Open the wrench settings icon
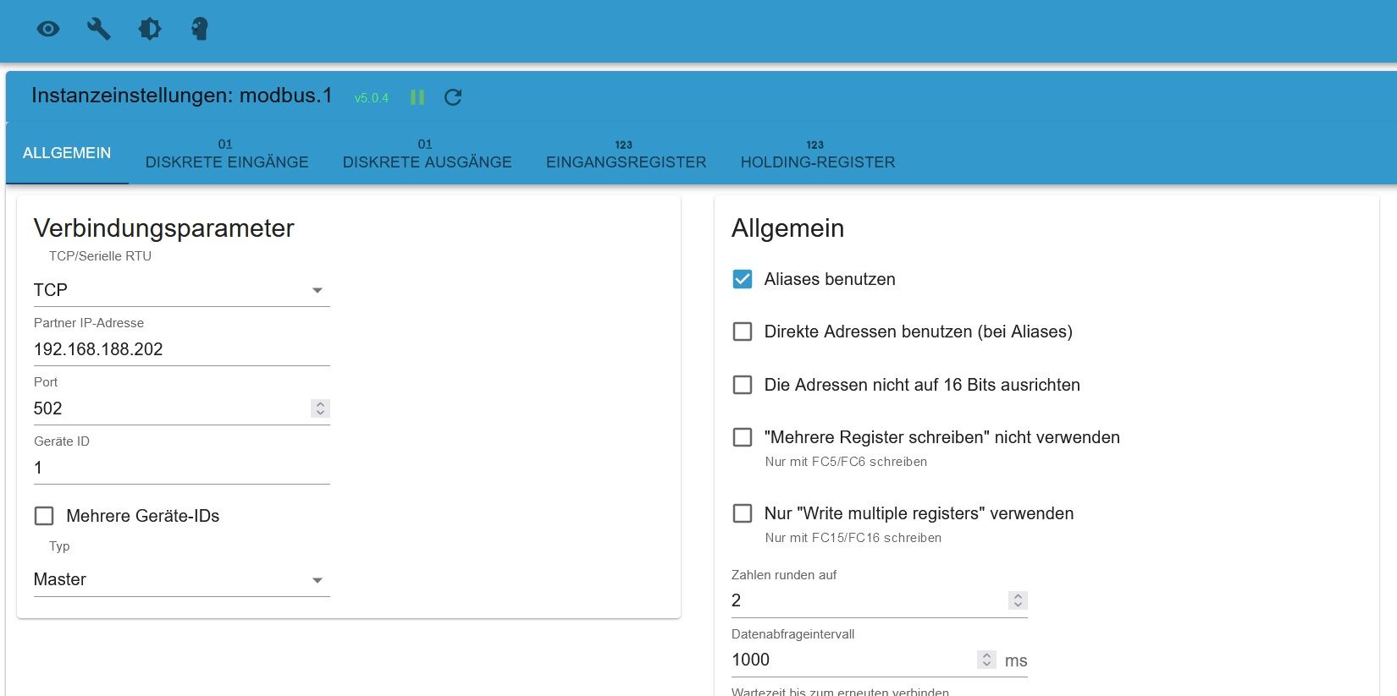The image size is (1397, 696). click(x=99, y=30)
